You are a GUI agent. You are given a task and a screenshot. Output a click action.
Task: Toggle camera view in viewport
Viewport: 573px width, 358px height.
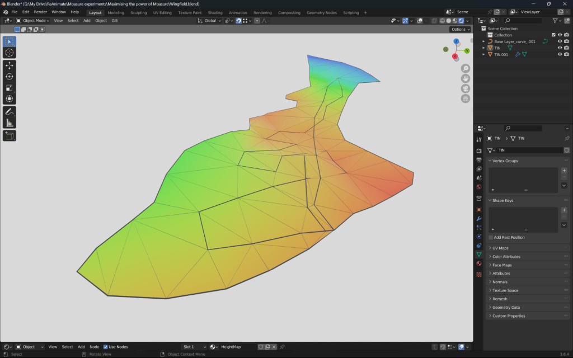[465, 89]
